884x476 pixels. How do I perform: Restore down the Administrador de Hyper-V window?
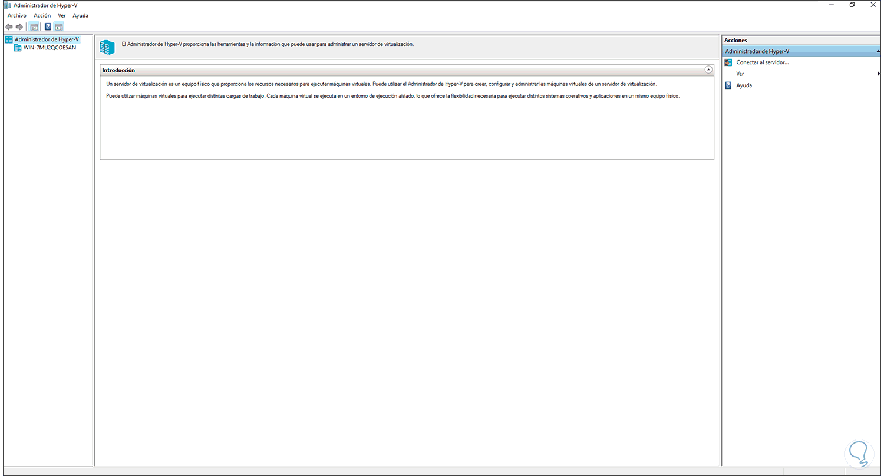(x=852, y=5)
